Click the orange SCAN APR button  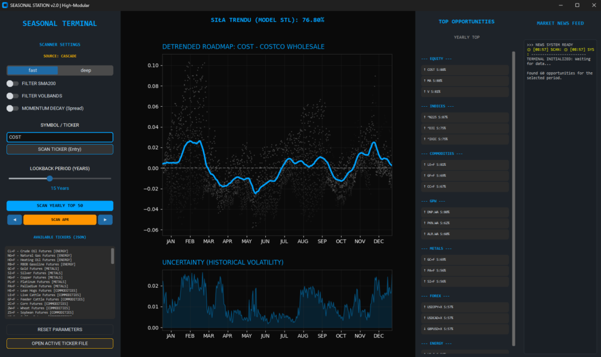(60, 220)
